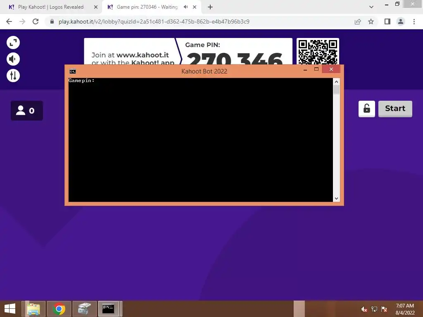Image resolution: width=423 pixels, height=317 pixels.
Task: Select the Game pin 270346 tab
Action: [147, 7]
